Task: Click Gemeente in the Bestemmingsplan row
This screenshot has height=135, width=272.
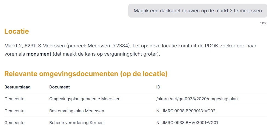Action: pos(14,111)
